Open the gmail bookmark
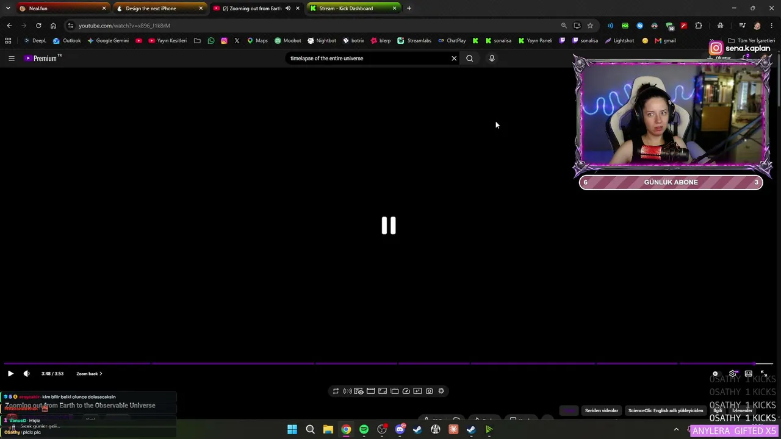The height and width of the screenshot is (439, 781). click(665, 41)
